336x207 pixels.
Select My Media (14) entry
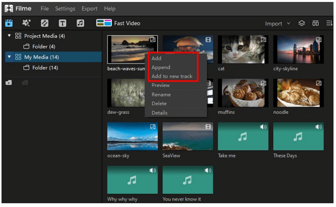[53, 57]
